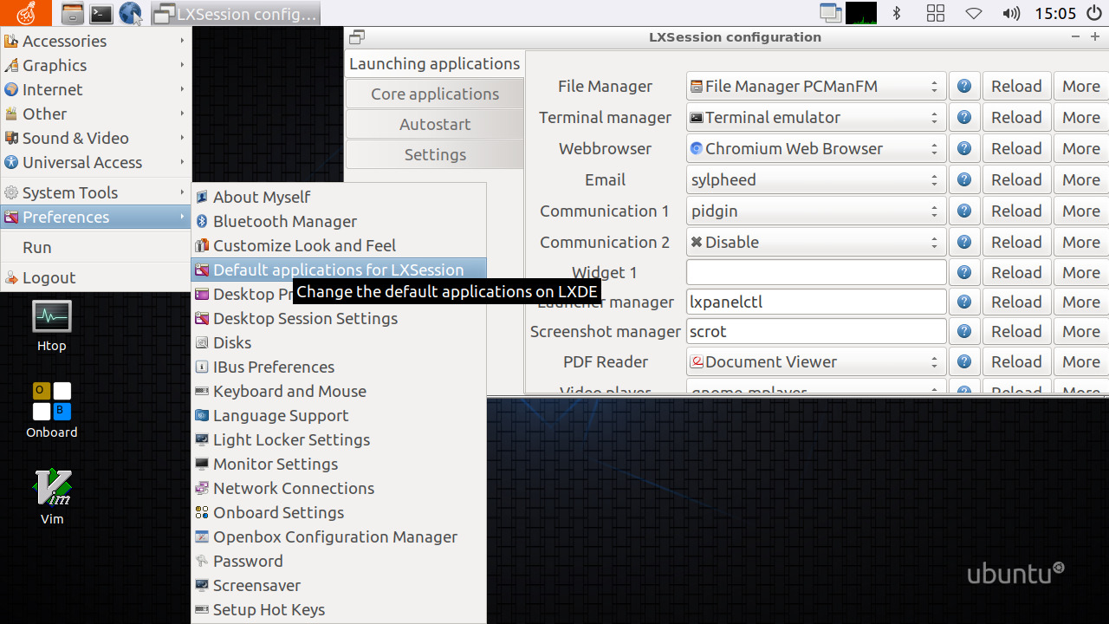The height and width of the screenshot is (624, 1109).
Task: Click More for Terminal manager
Action: [x=1080, y=118]
